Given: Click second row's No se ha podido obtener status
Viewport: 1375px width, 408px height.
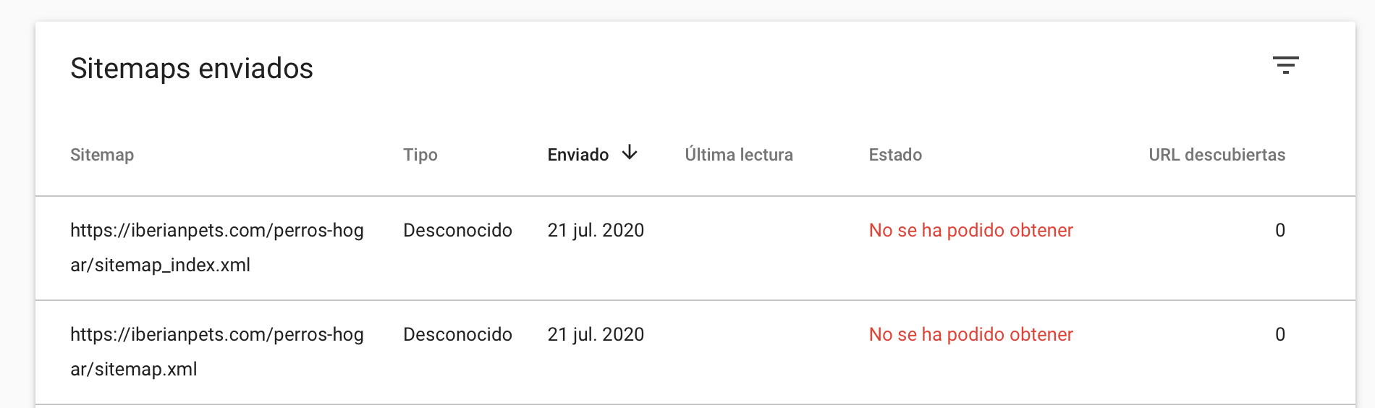Looking at the screenshot, I should (x=970, y=334).
